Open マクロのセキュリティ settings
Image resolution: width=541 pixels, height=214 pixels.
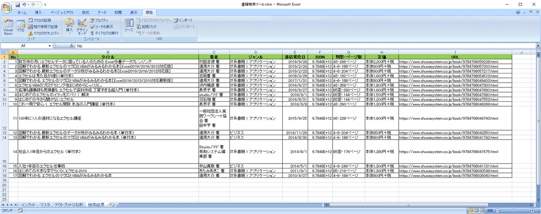[x=43, y=33]
